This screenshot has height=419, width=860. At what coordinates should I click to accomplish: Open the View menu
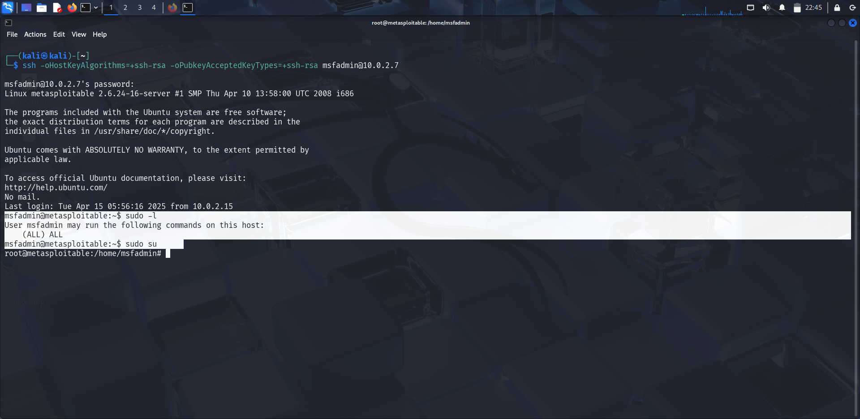click(79, 34)
